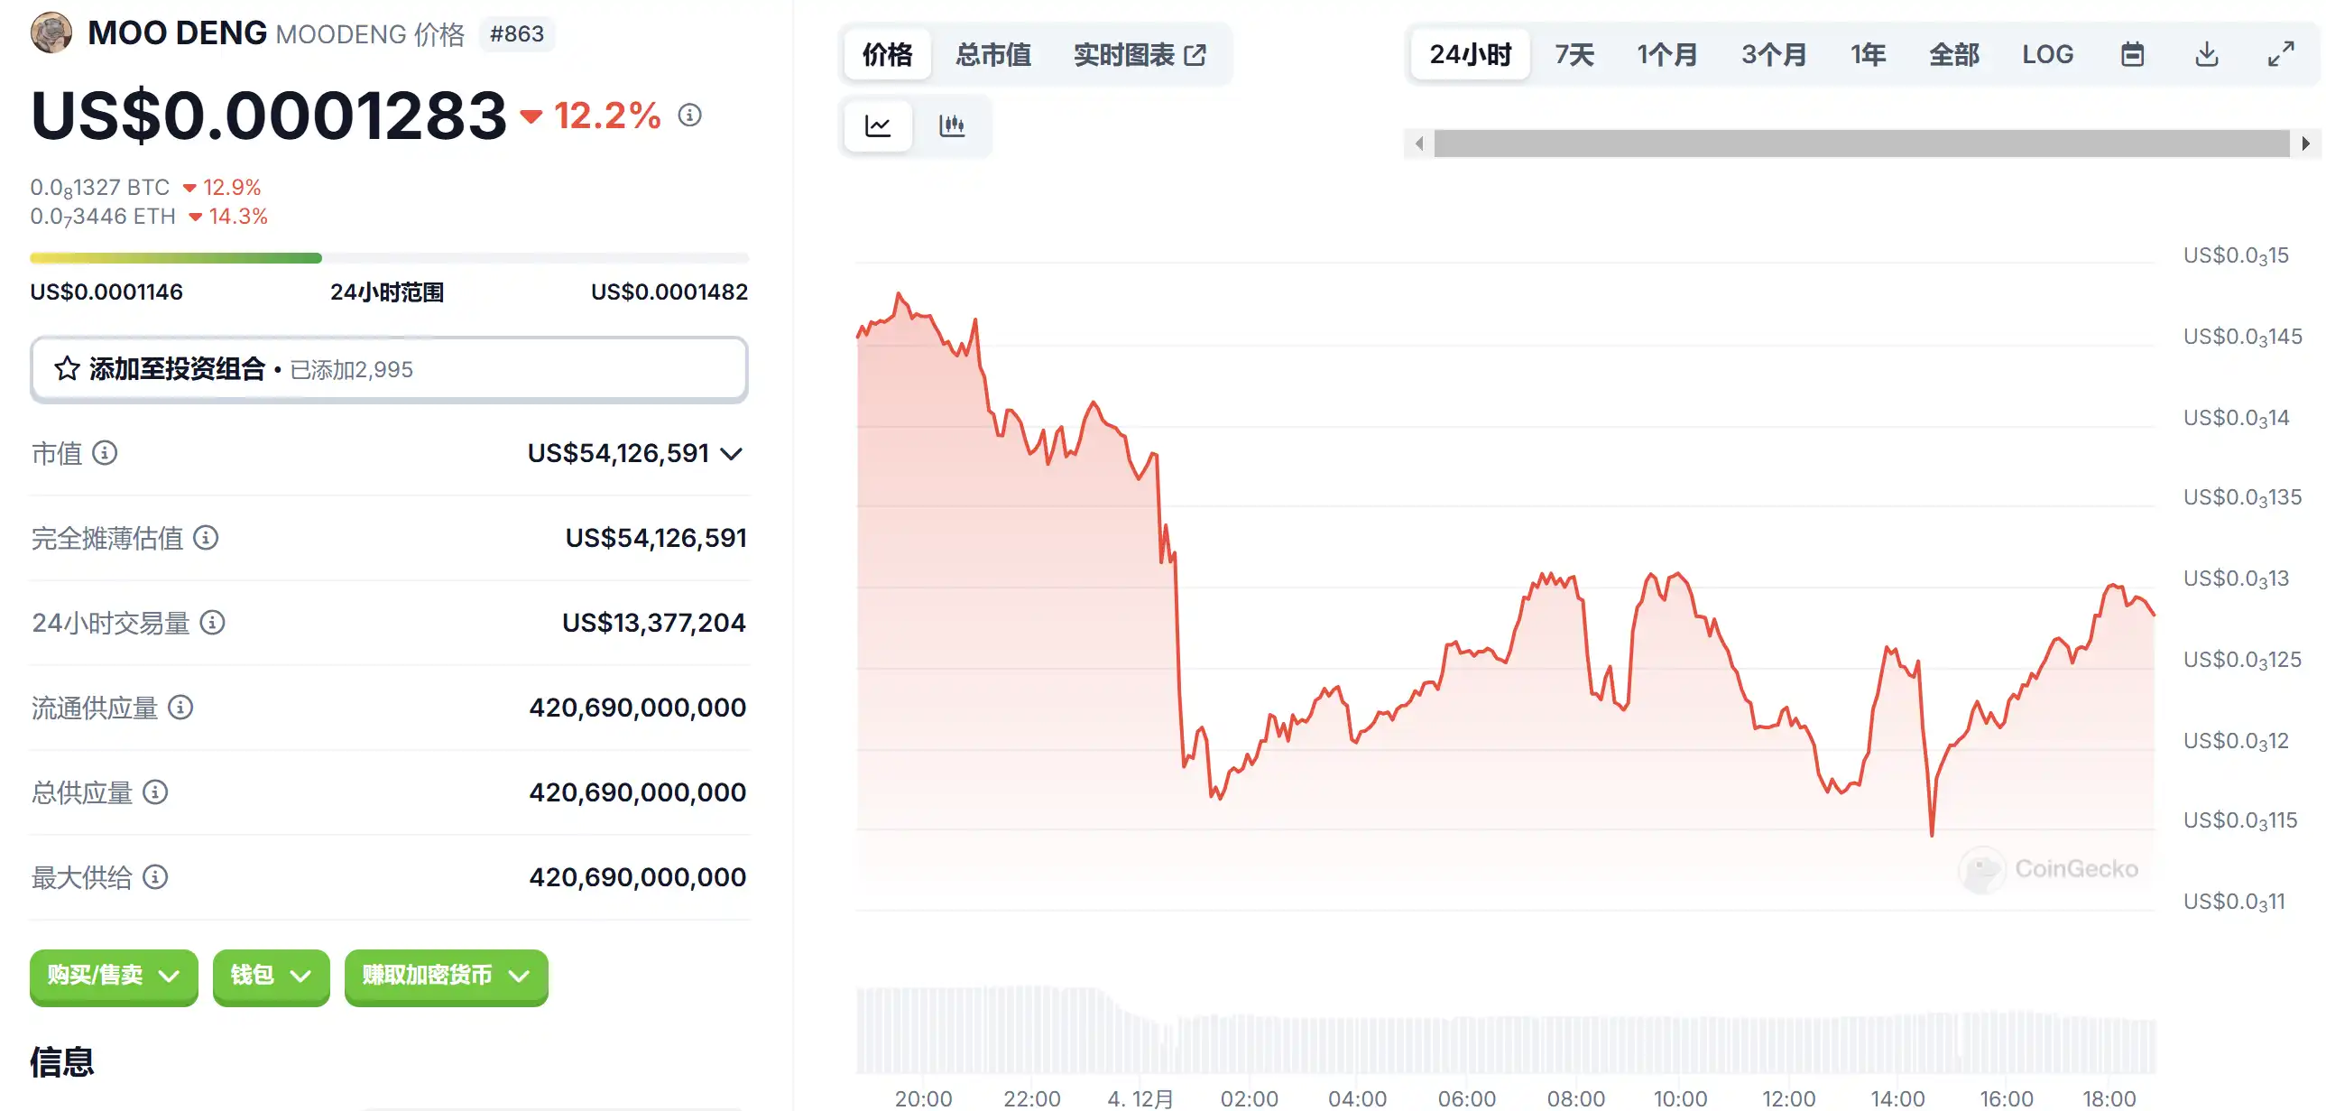Screen dimensions: 2326x1111
Task: Click the price change percentage info icon
Action: pos(690,116)
